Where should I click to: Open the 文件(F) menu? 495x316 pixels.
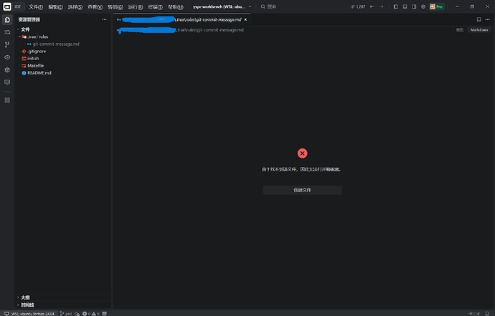point(36,6)
